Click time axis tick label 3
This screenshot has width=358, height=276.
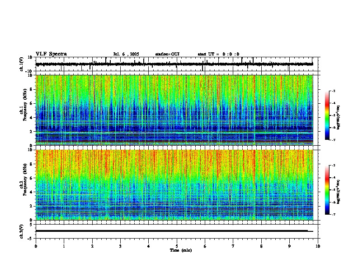[x=120, y=246]
